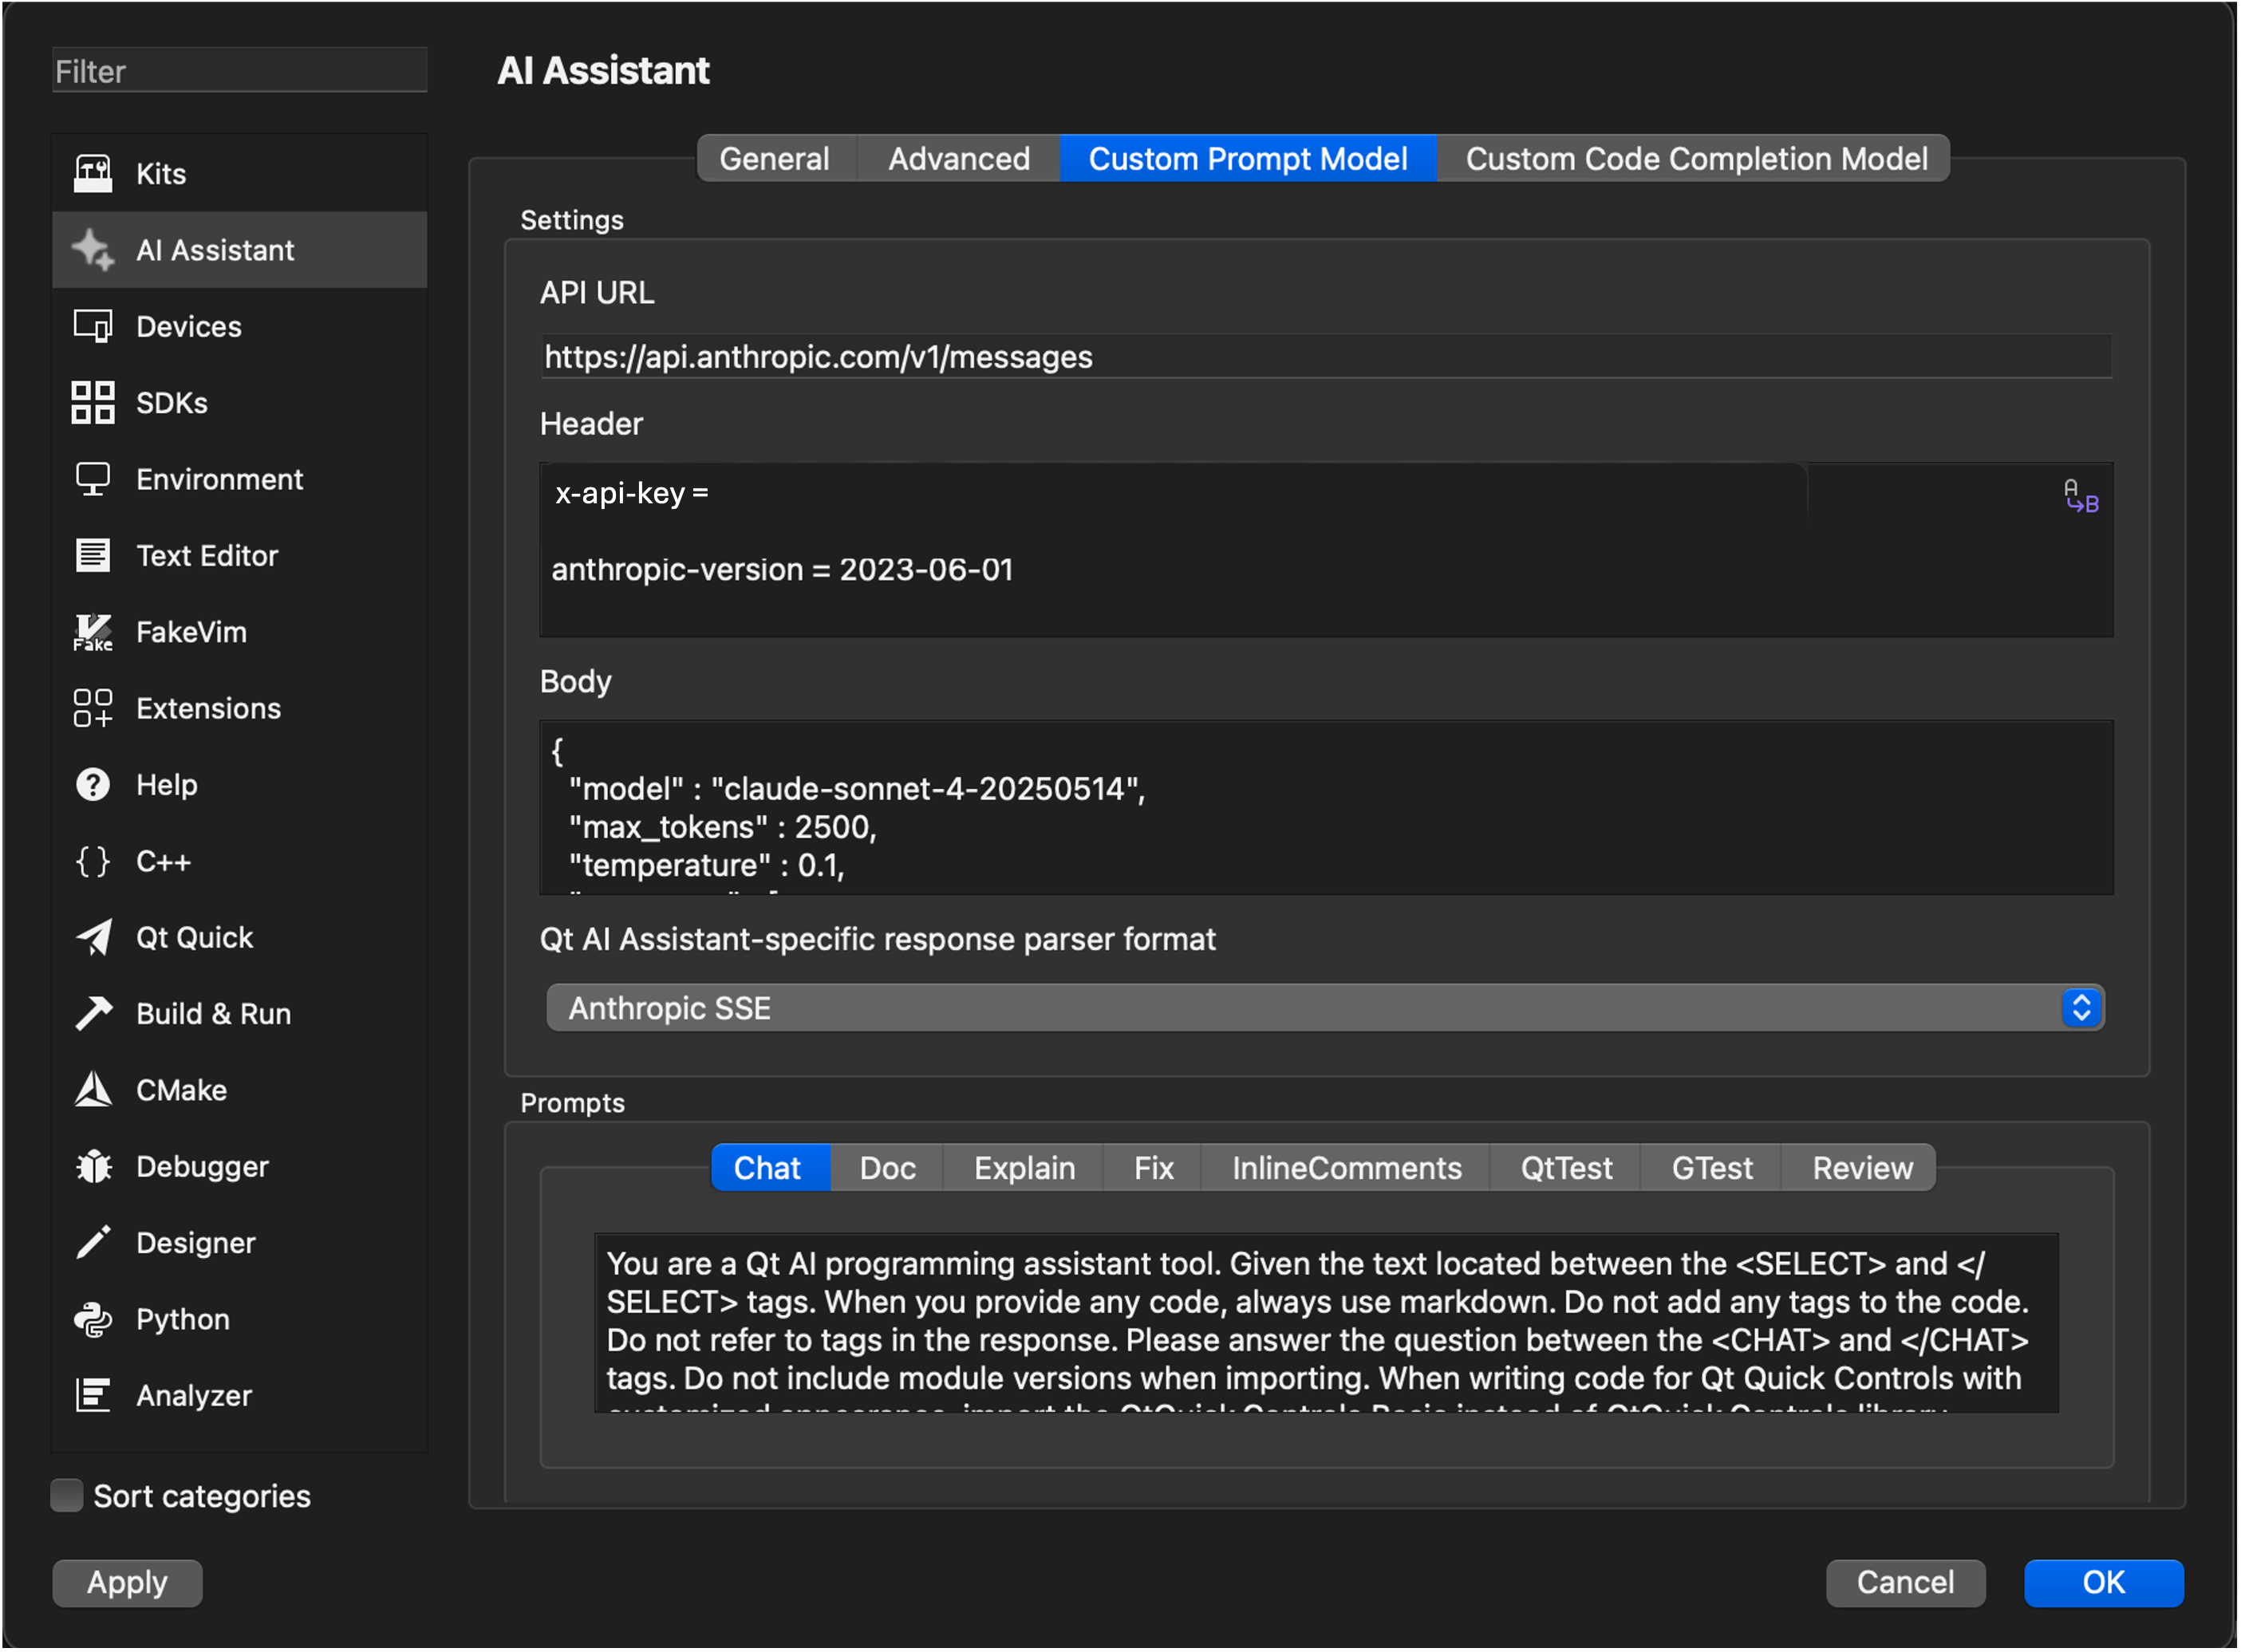The image size is (2241, 1652).
Task: Open the Environment settings
Action: [219, 478]
